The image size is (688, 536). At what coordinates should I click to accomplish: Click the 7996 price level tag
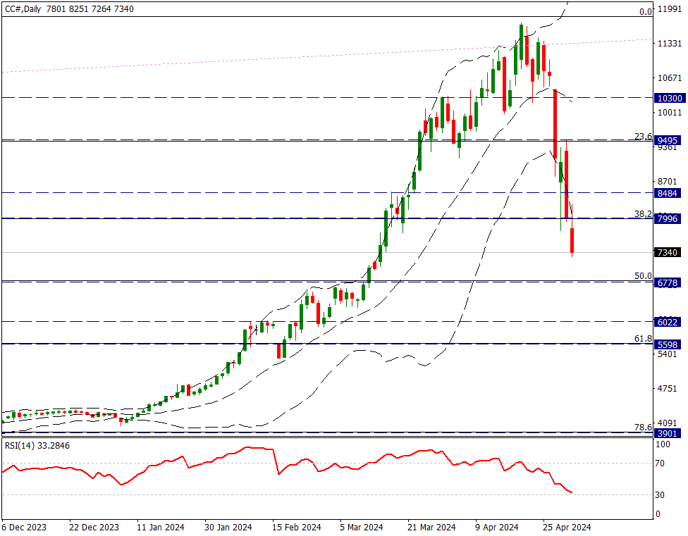tap(666, 219)
